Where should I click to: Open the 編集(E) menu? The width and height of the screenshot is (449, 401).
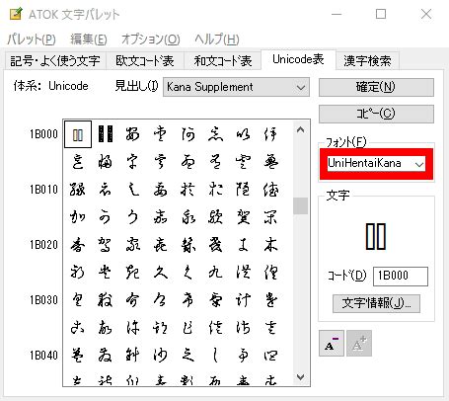pos(89,40)
